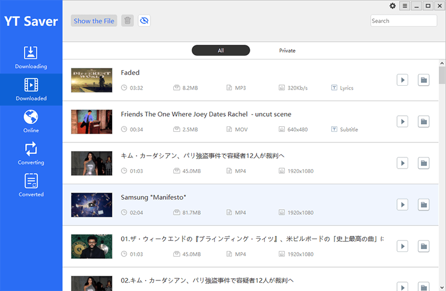Select the Faded title text
The image size is (446, 291).
[130, 73]
